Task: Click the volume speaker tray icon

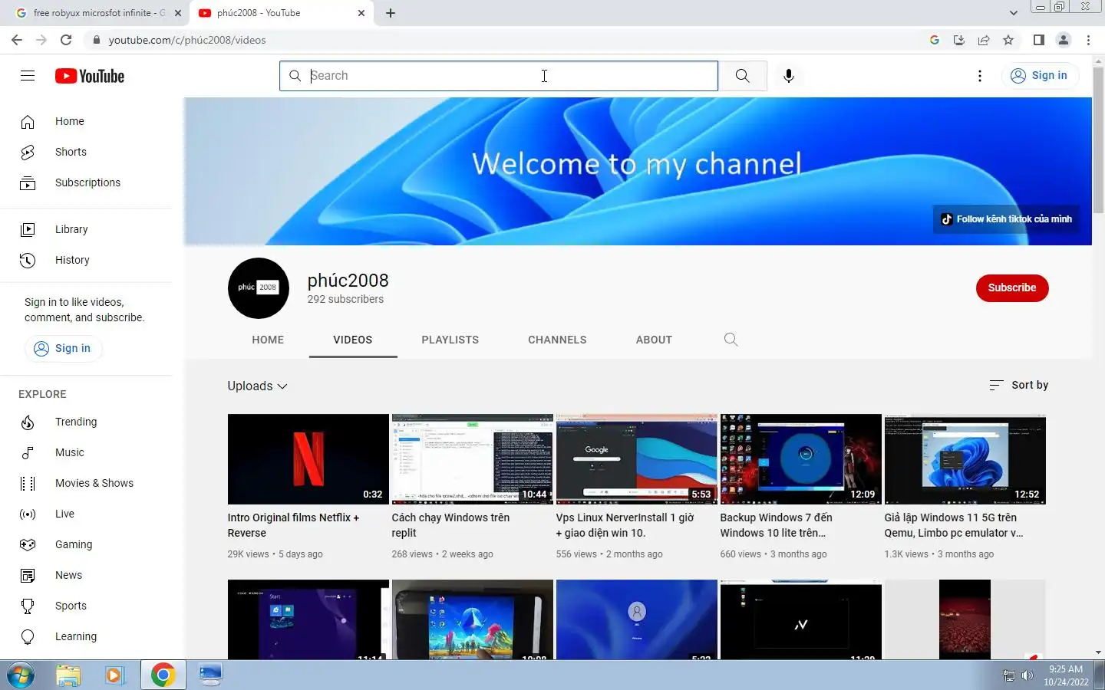Action: click(x=1027, y=675)
